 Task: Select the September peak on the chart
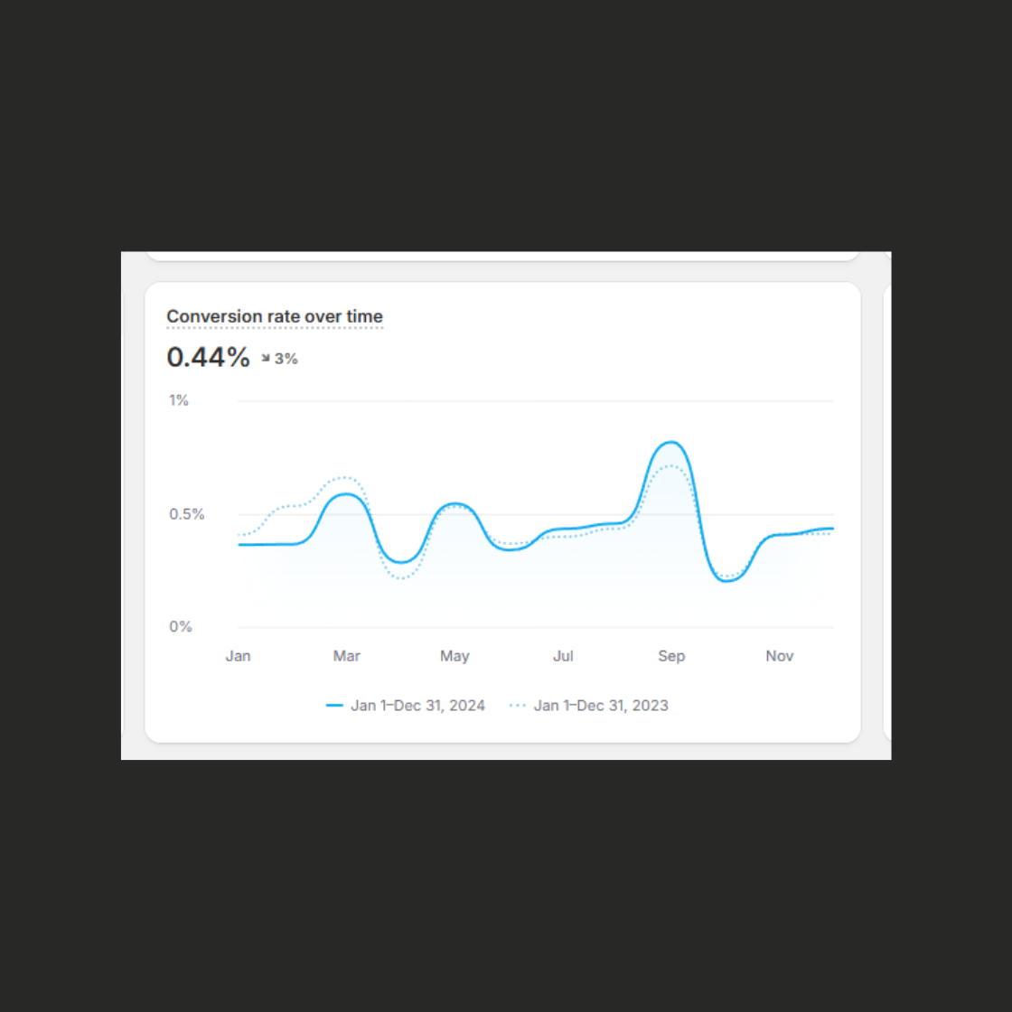(671, 442)
